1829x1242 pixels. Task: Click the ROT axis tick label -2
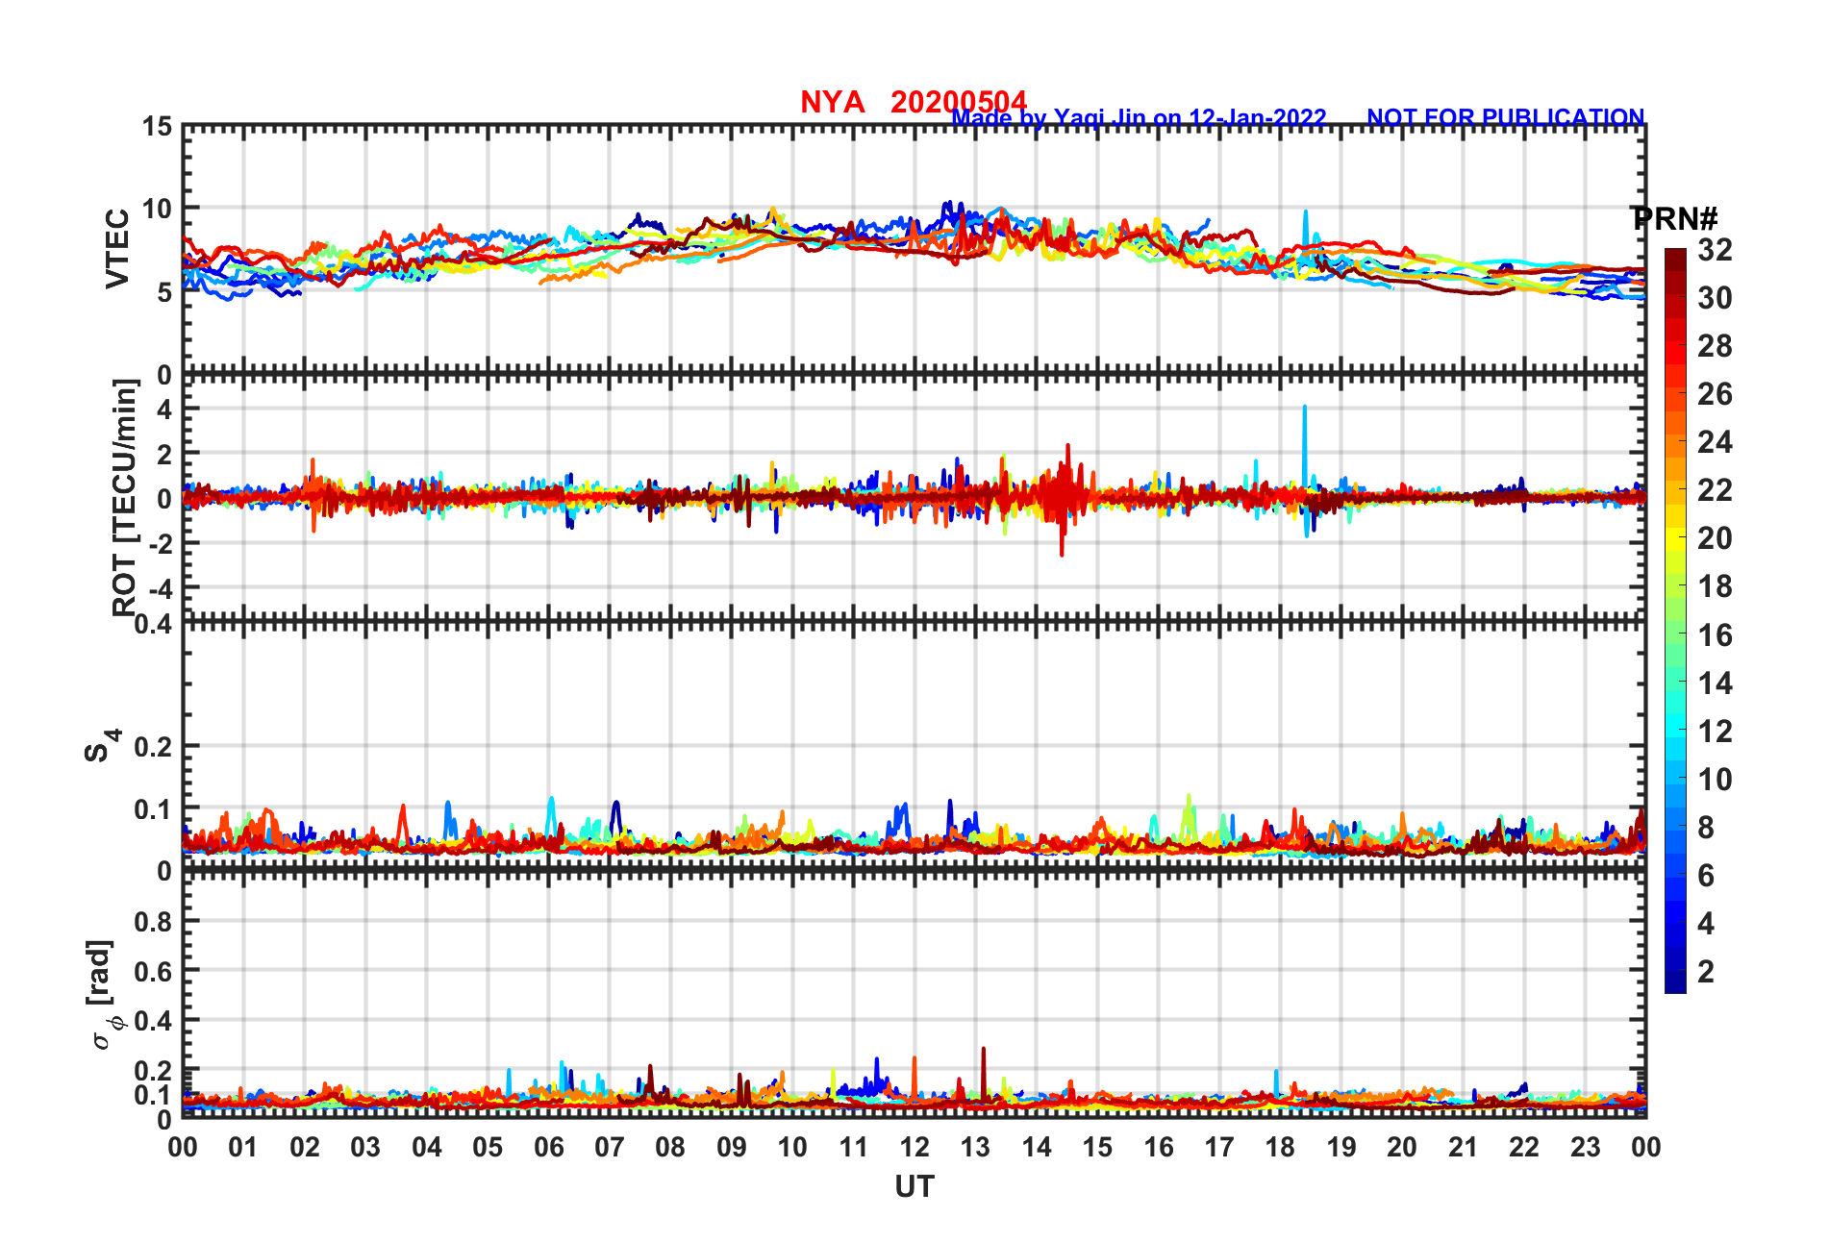pyautogui.click(x=160, y=543)
